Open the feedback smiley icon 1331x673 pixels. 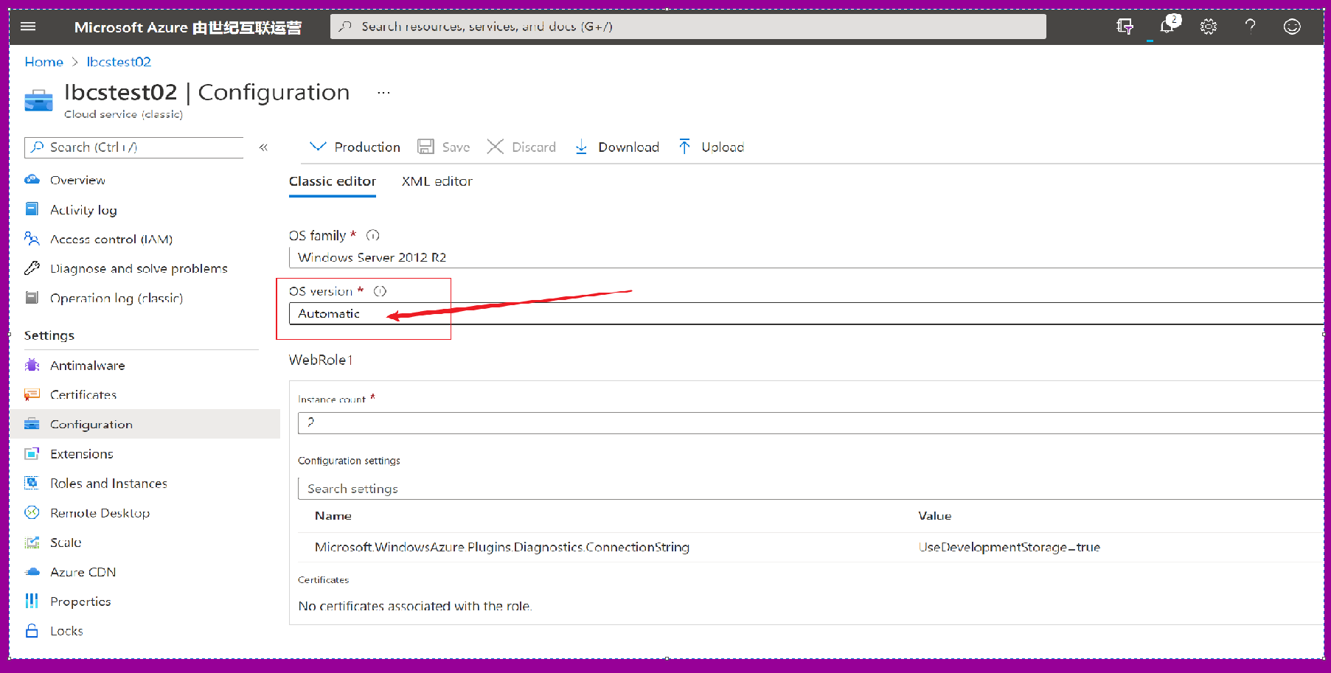1292,27
